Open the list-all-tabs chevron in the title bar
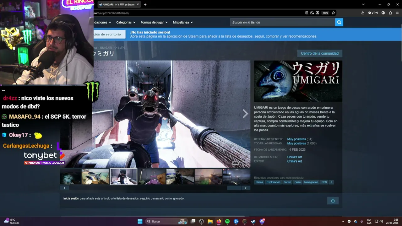The width and height of the screenshot is (402, 226). 363,4
